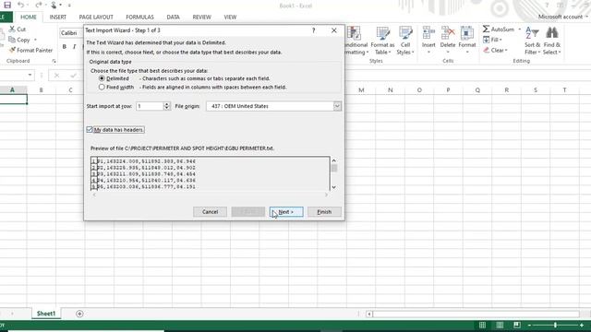This screenshot has width=591, height=332.
Task: Click the Redo arrow icon
Action: pos(39,5)
